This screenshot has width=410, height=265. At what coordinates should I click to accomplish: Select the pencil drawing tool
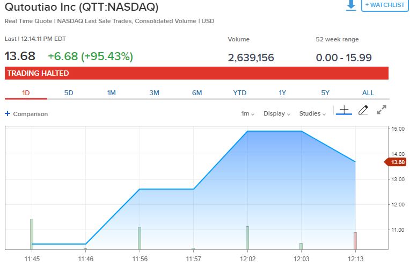(363, 110)
